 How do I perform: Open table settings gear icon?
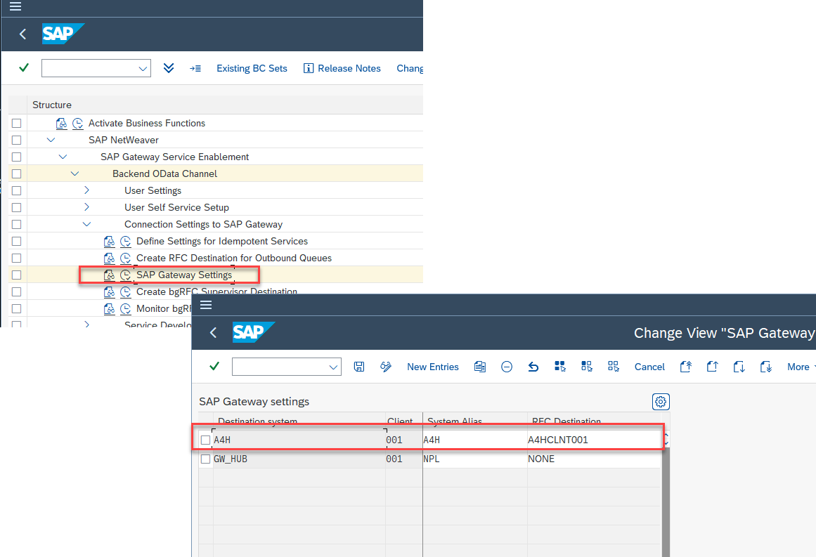(661, 402)
